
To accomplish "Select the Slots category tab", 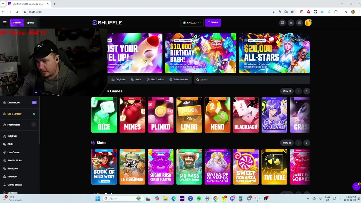I will [136, 80].
